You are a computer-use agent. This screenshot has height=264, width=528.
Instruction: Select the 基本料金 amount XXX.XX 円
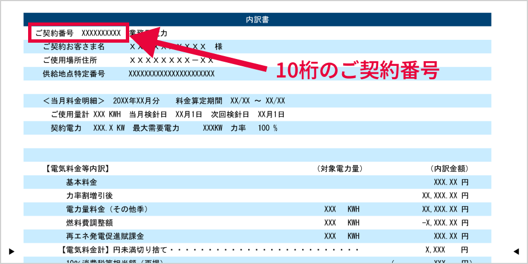pyautogui.click(x=450, y=183)
